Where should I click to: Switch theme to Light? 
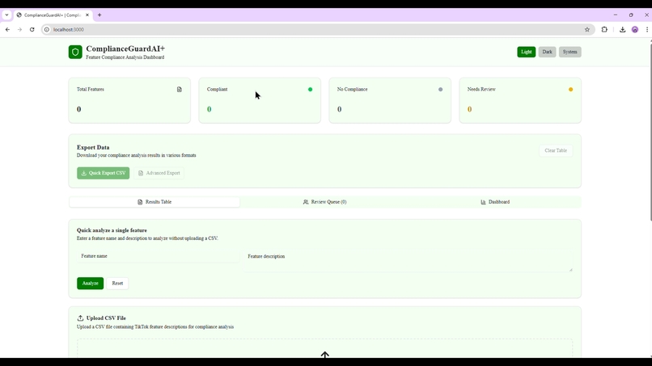click(526, 52)
